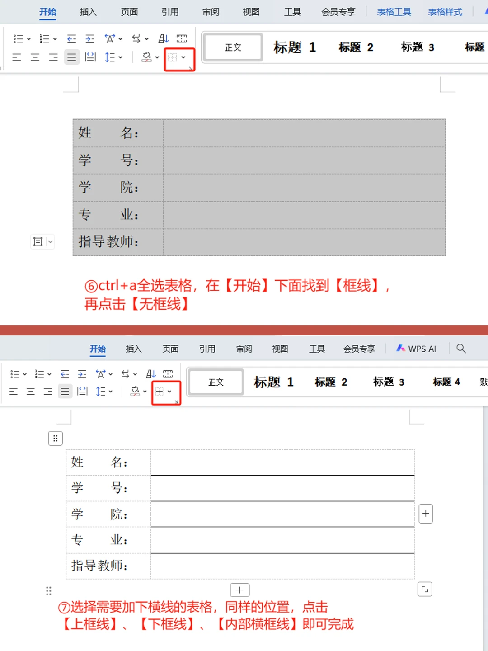Switch to the 表格工具 tab

394,12
